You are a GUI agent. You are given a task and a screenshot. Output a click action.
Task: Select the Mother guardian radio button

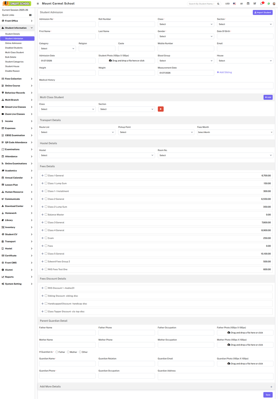pos(68,352)
